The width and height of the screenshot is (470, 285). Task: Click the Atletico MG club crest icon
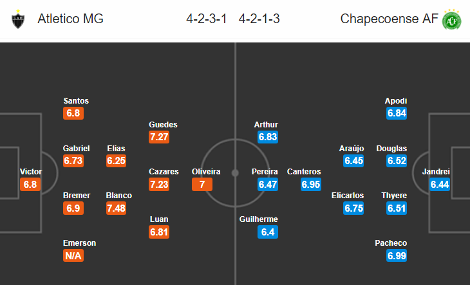point(18,19)
